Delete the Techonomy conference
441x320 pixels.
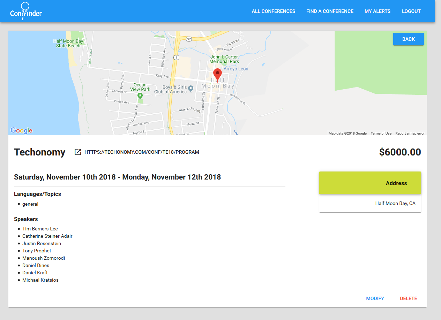[x=409, y=298]
